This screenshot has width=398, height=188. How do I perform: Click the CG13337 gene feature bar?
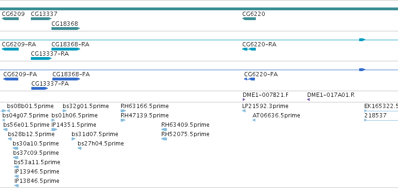click(x=41, y=19)
